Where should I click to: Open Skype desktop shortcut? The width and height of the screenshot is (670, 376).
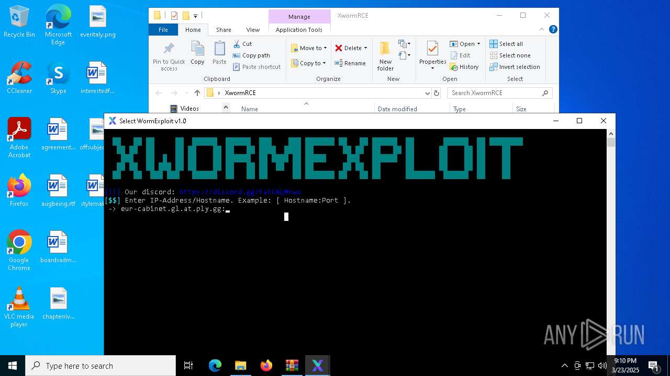[58, 78]
